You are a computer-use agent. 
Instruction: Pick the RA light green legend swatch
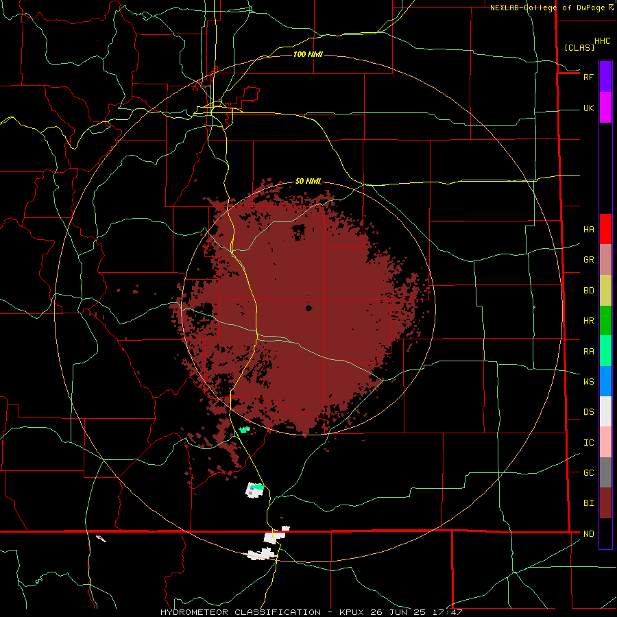[x=605, y=351]
